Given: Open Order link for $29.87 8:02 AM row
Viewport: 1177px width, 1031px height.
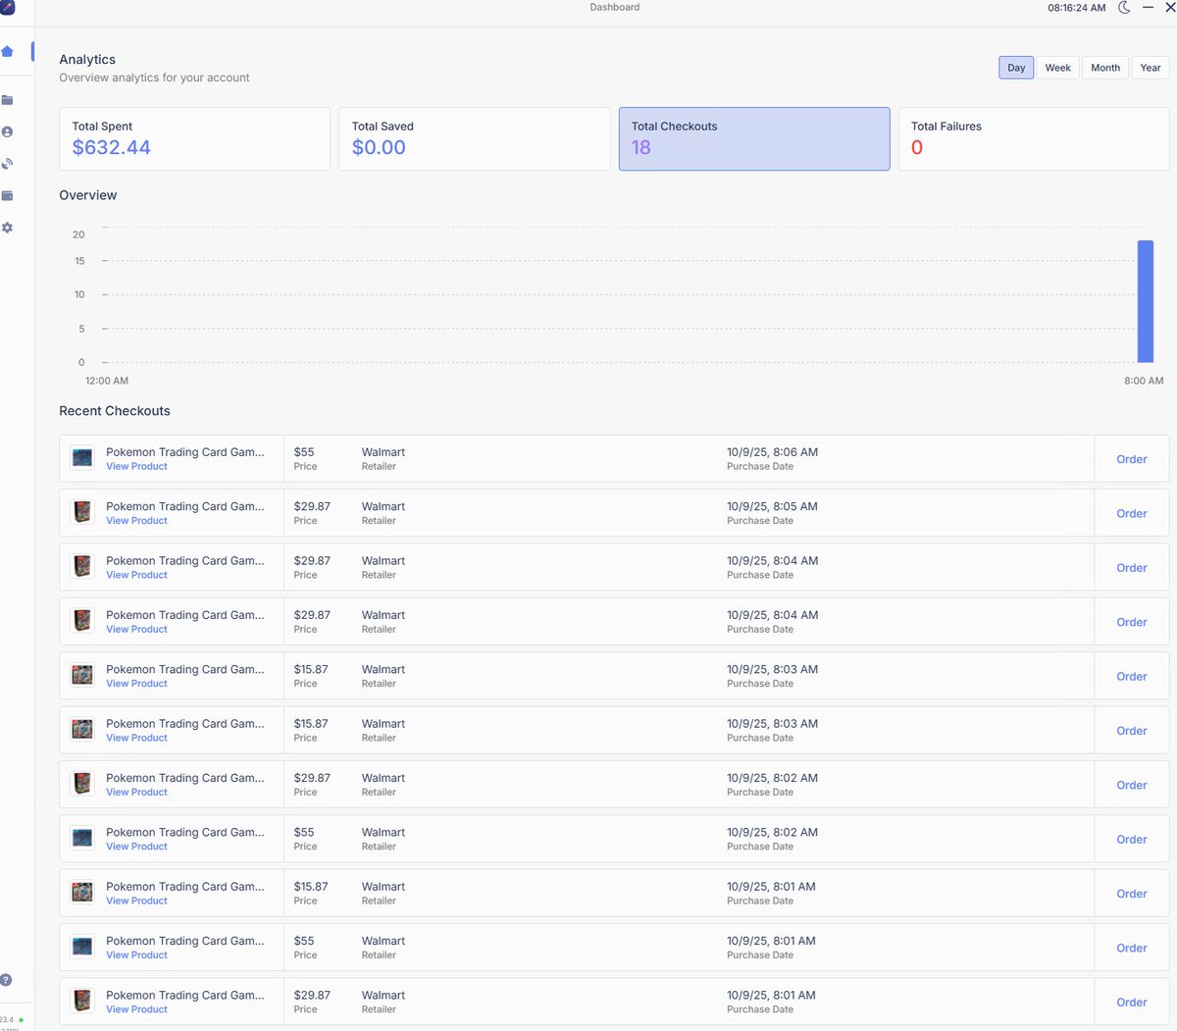Looking at the screenshot, I should point(1132,785).
